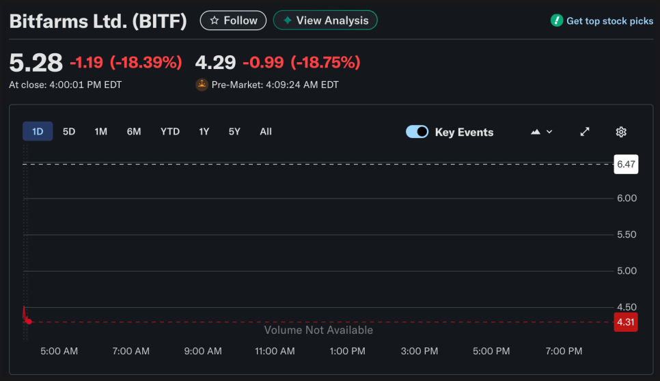Open the chart type dropdown arrow
The image size is (660, 381).
coord(549,132)
